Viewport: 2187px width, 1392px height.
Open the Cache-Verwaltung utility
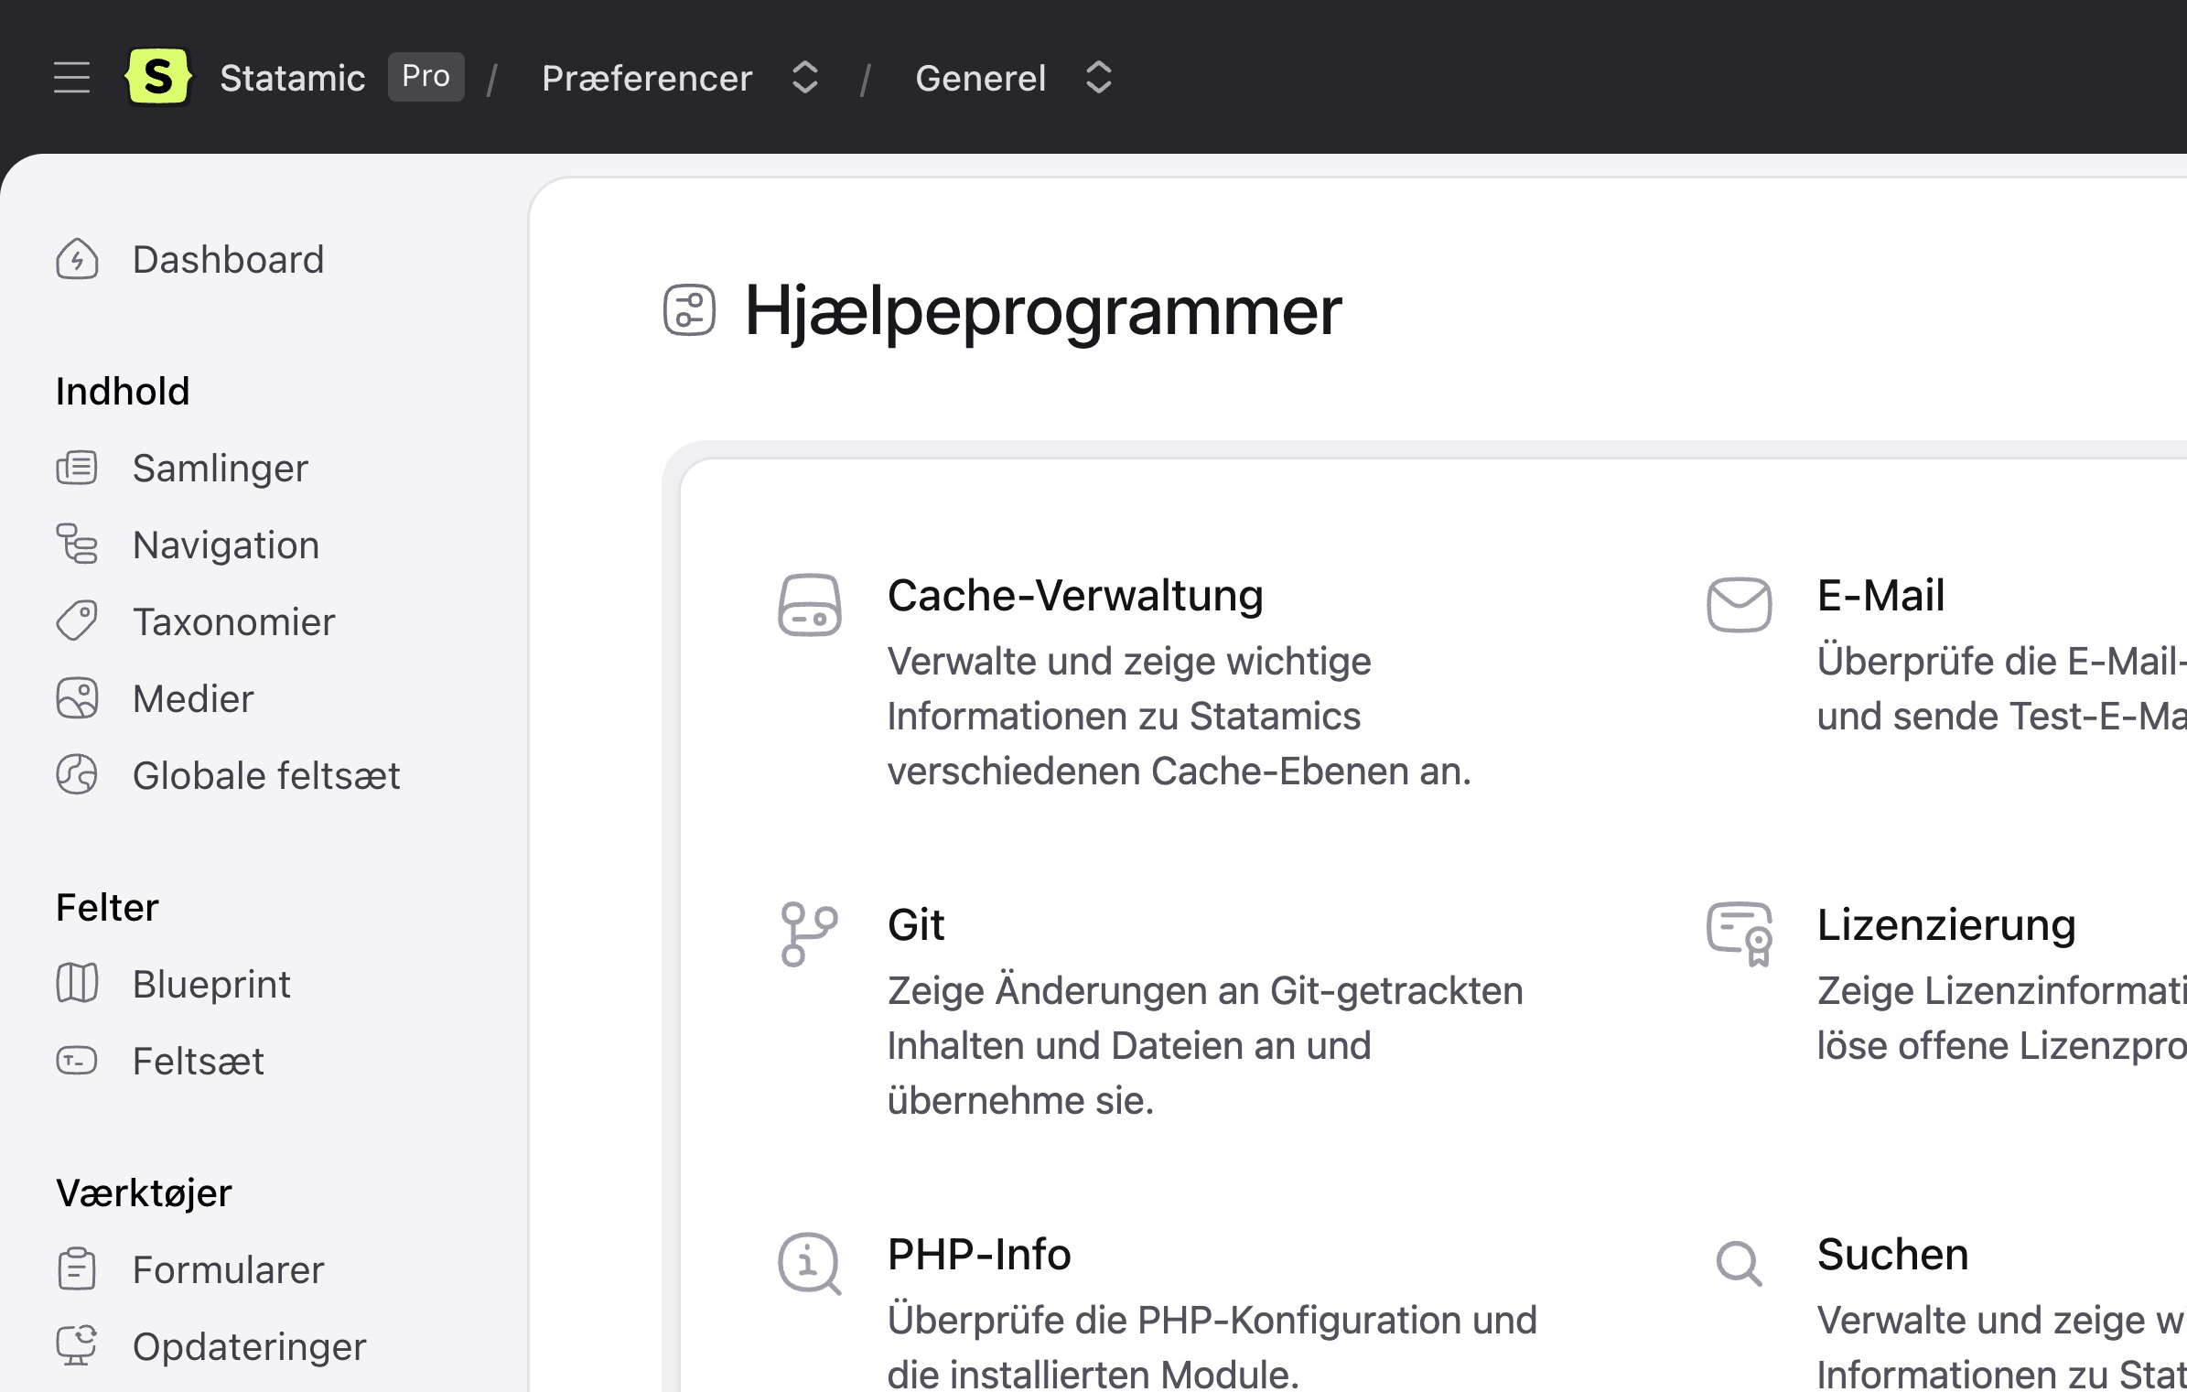pyautogui.click(x=1074, y=596)
